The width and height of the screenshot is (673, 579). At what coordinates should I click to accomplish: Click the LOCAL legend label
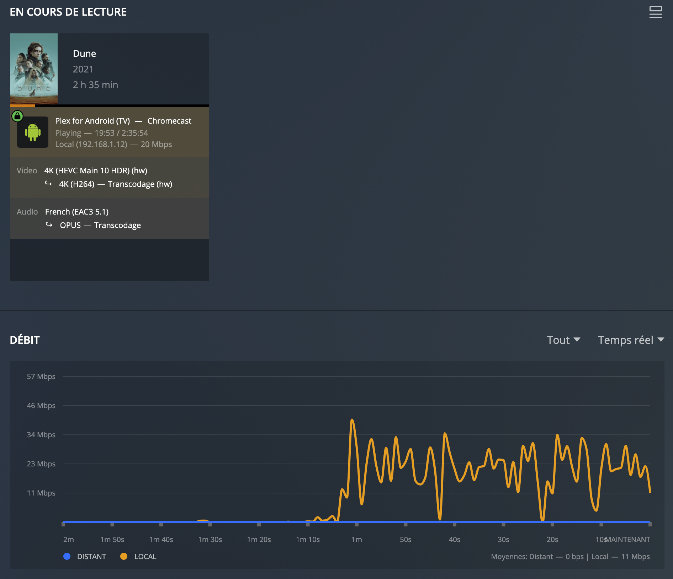tap(145, 557)
